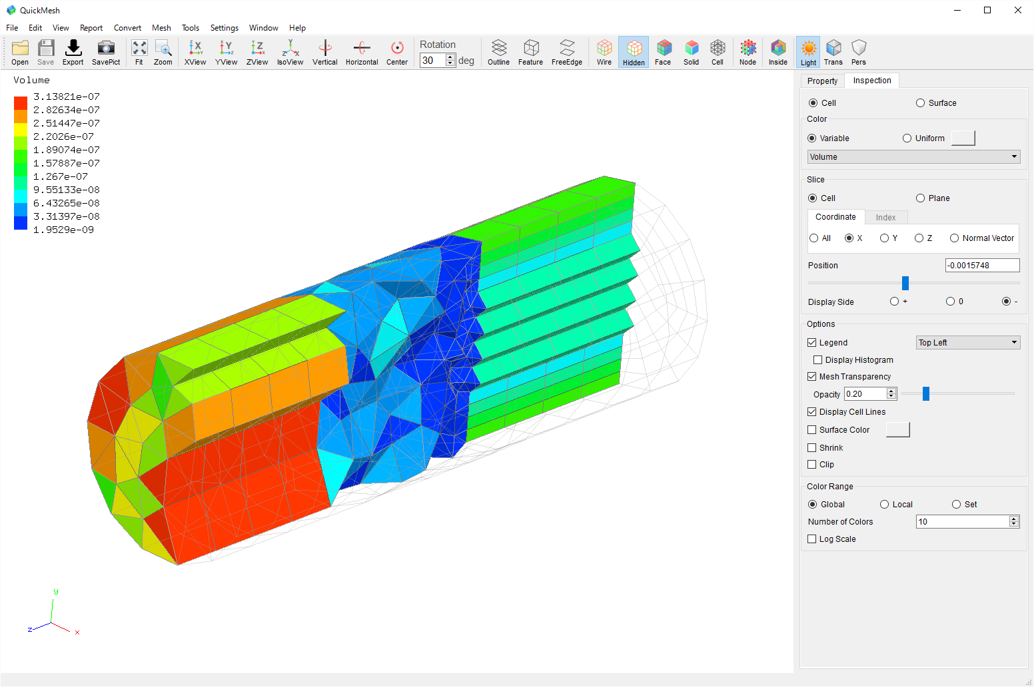Open the View menu
Screen dimensions: 1034x687
61,28
